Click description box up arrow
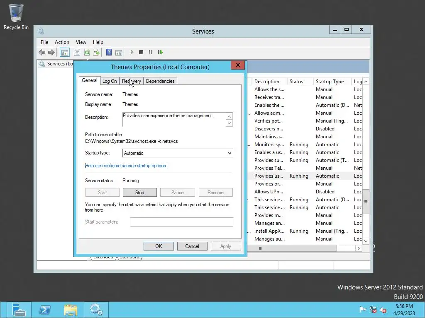This screenshot has height=318, width=425. click(229, 116)
